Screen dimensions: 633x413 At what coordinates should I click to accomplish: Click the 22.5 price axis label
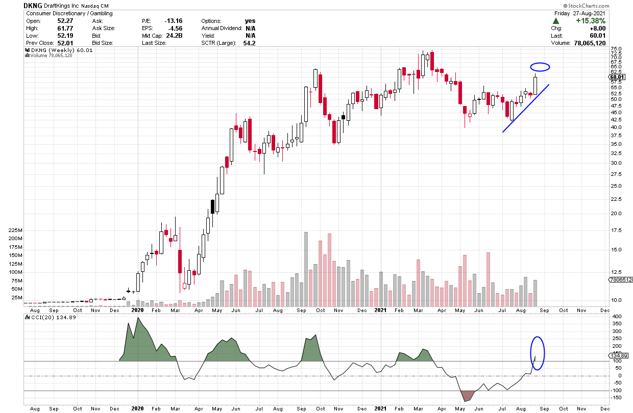click(x=616, y=199)
